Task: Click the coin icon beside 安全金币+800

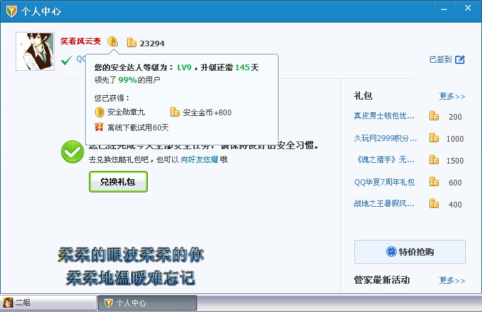Action: pyautogui.click(x=175, y=112)
